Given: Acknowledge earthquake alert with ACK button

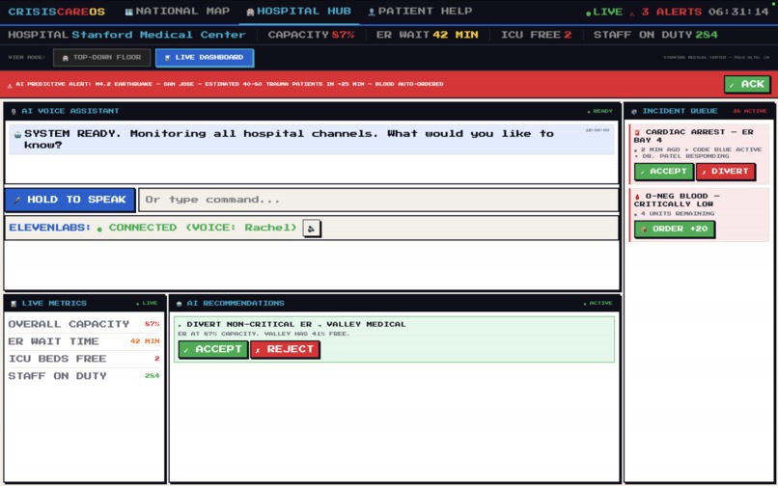Looking at the screenshot, I should click(x=747, y=84).
